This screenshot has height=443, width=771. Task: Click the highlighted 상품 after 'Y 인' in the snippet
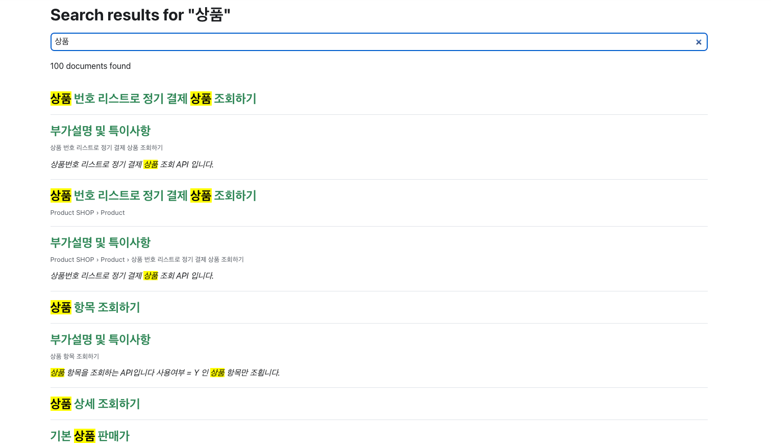point(217,373)
